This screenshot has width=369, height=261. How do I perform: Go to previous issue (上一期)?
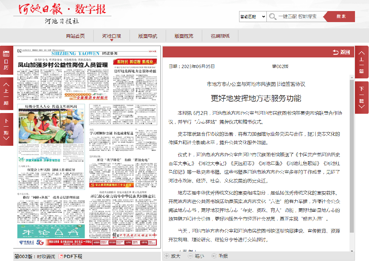[6, 94]
